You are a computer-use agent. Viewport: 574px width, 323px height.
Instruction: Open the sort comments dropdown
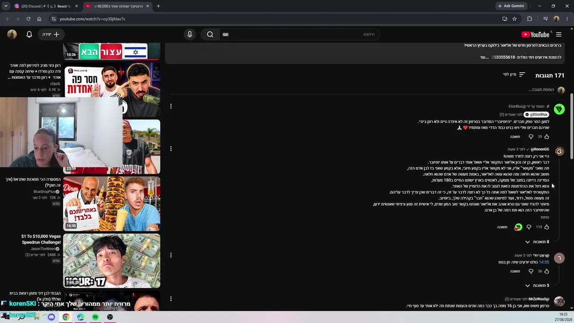tap(514, 74)
